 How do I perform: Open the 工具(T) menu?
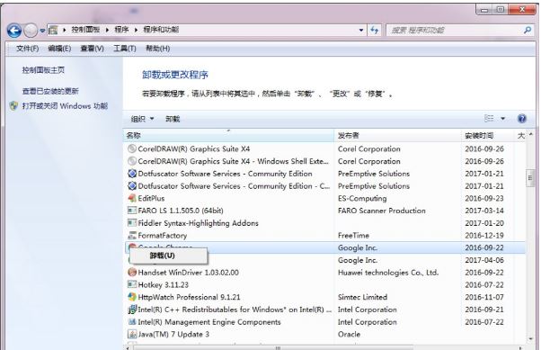click(x=125, y=49)
